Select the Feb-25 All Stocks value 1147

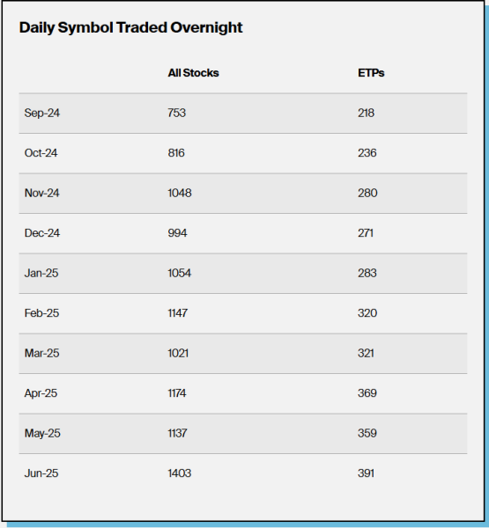point(177,313)
